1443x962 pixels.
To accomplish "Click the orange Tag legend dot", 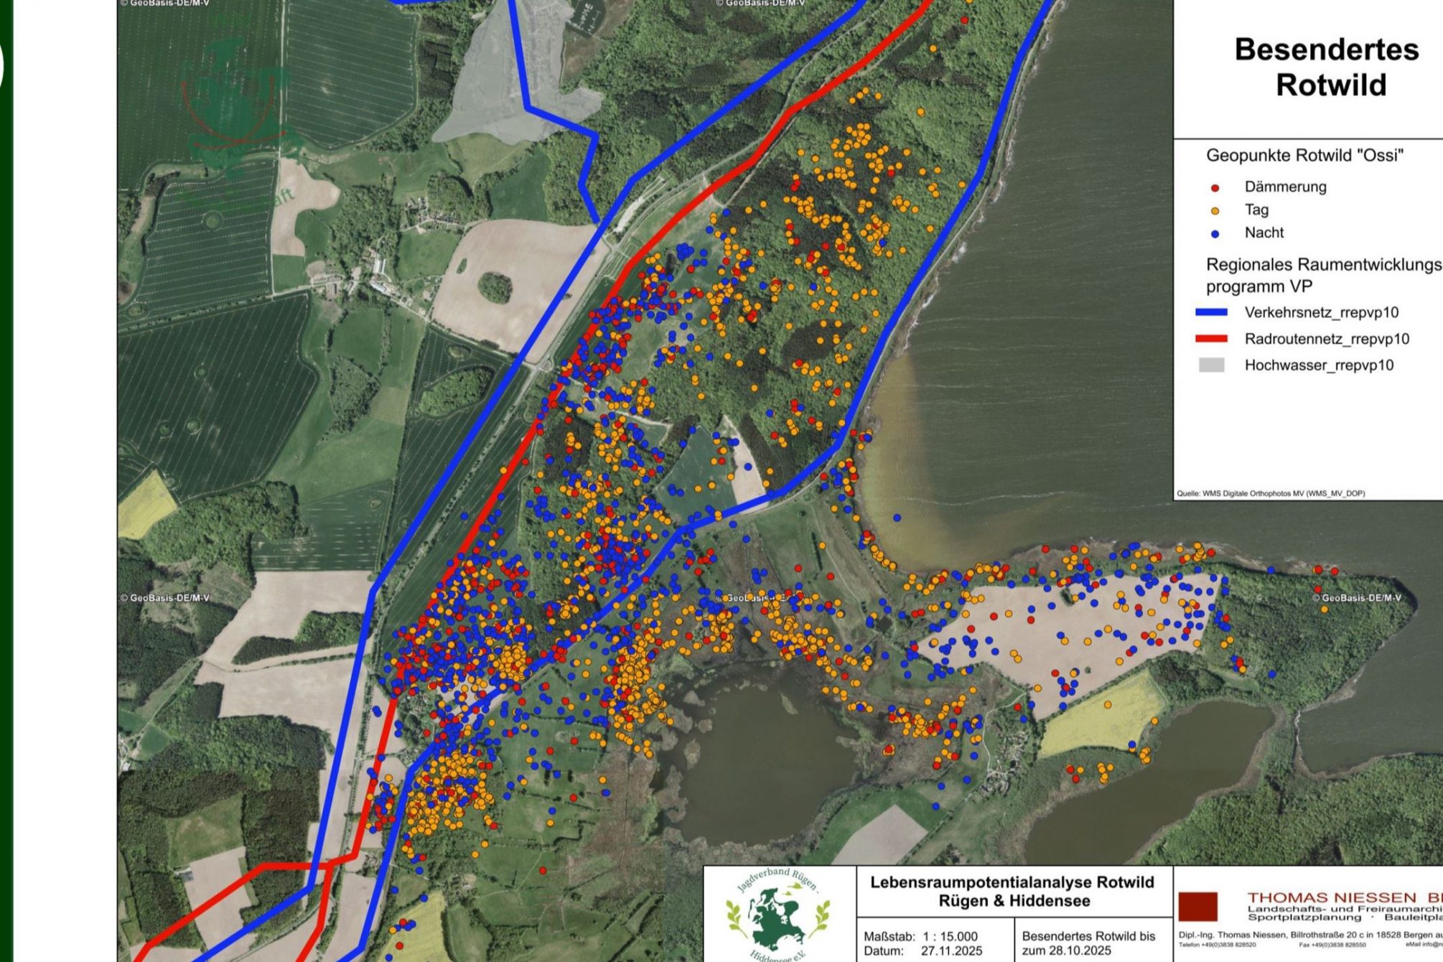I will click(1215, 211).
